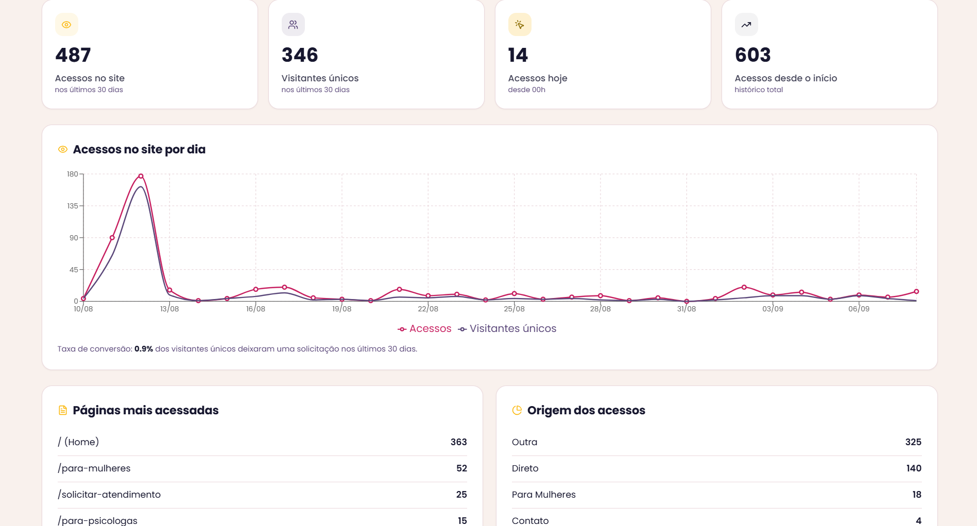977x526 pixels.
Task: Select the Acessos data point at 90
Action: click(112, 238)
